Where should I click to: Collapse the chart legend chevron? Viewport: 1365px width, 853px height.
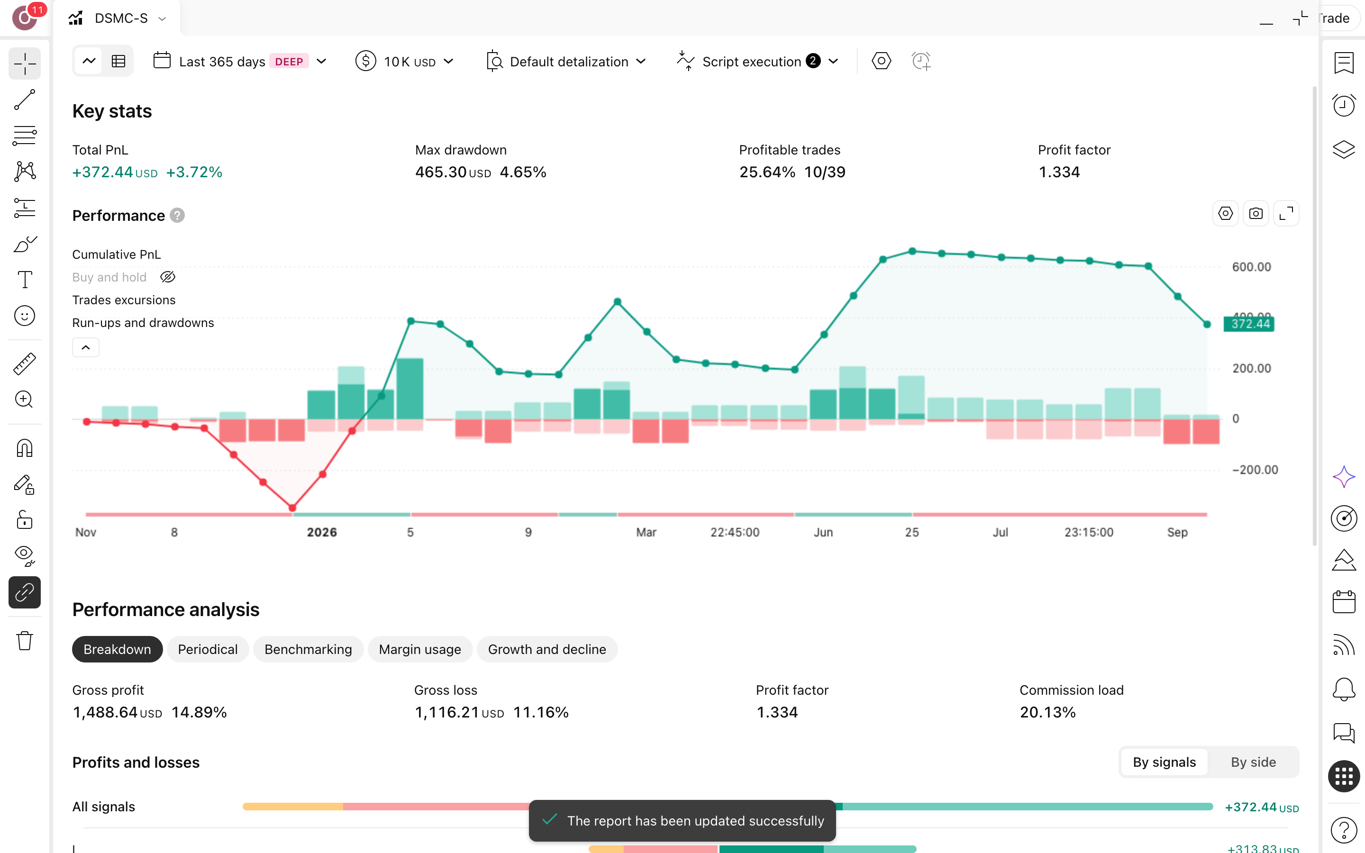tap(86, 347)
